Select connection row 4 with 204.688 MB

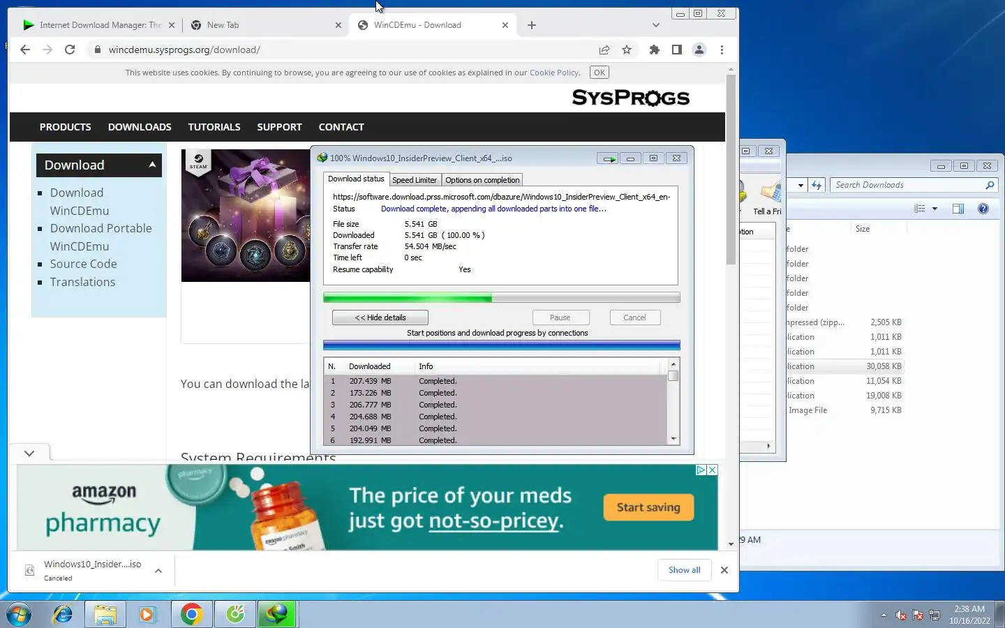pos(496,417)
